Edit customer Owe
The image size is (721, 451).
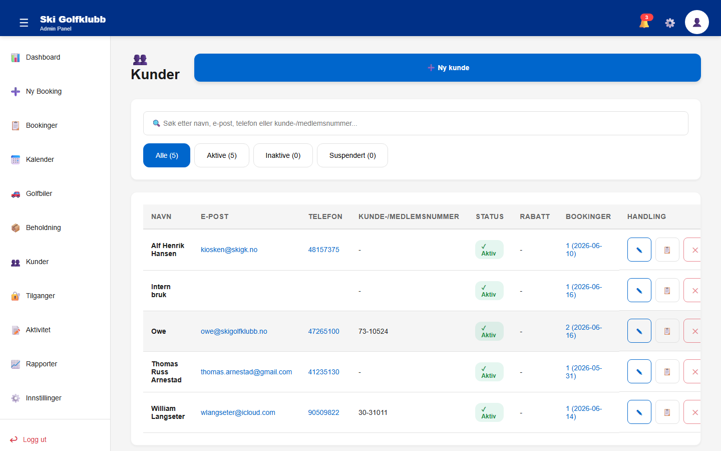tap(639, 331)
